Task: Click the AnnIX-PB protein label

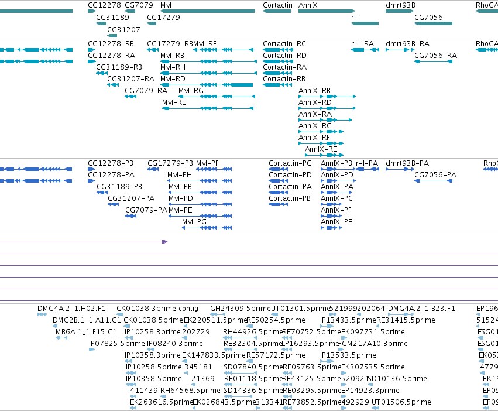Action: [336, 163]
